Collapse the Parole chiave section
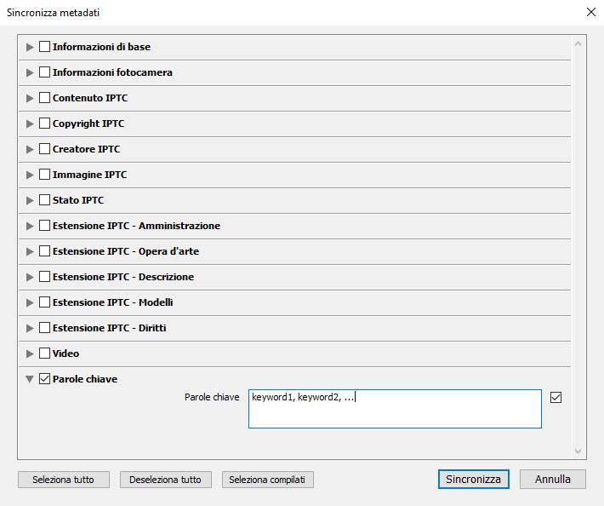604x506 pixels. tap(31, 379)
